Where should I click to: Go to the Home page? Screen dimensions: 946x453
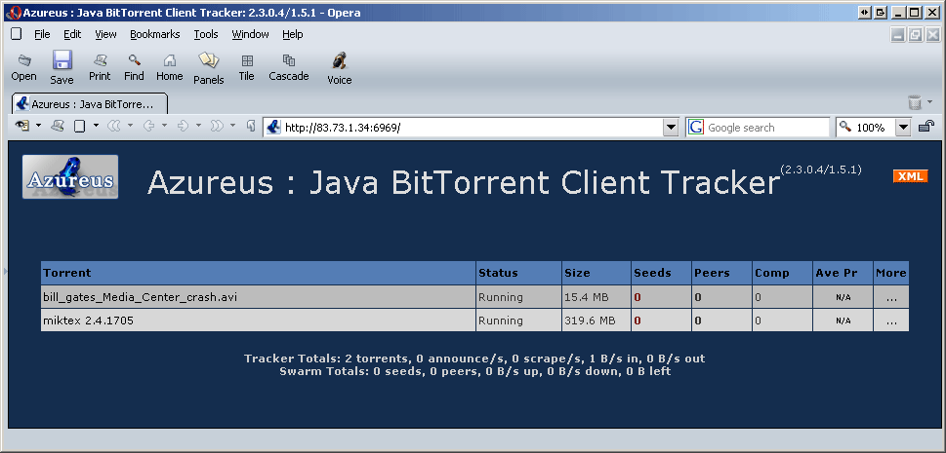tap(170, 67)
